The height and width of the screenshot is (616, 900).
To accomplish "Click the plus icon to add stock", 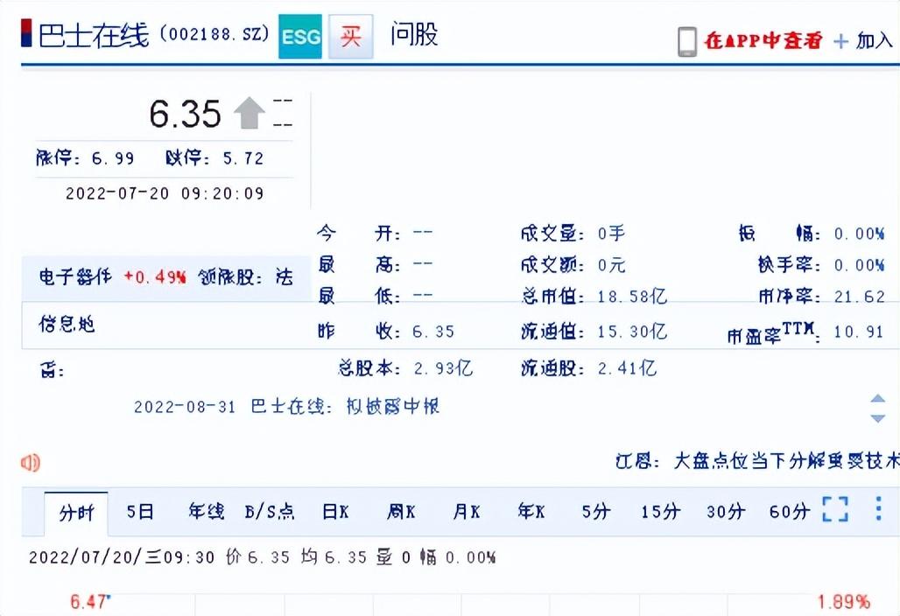I will pyautogui.click(x=840, y=41).
